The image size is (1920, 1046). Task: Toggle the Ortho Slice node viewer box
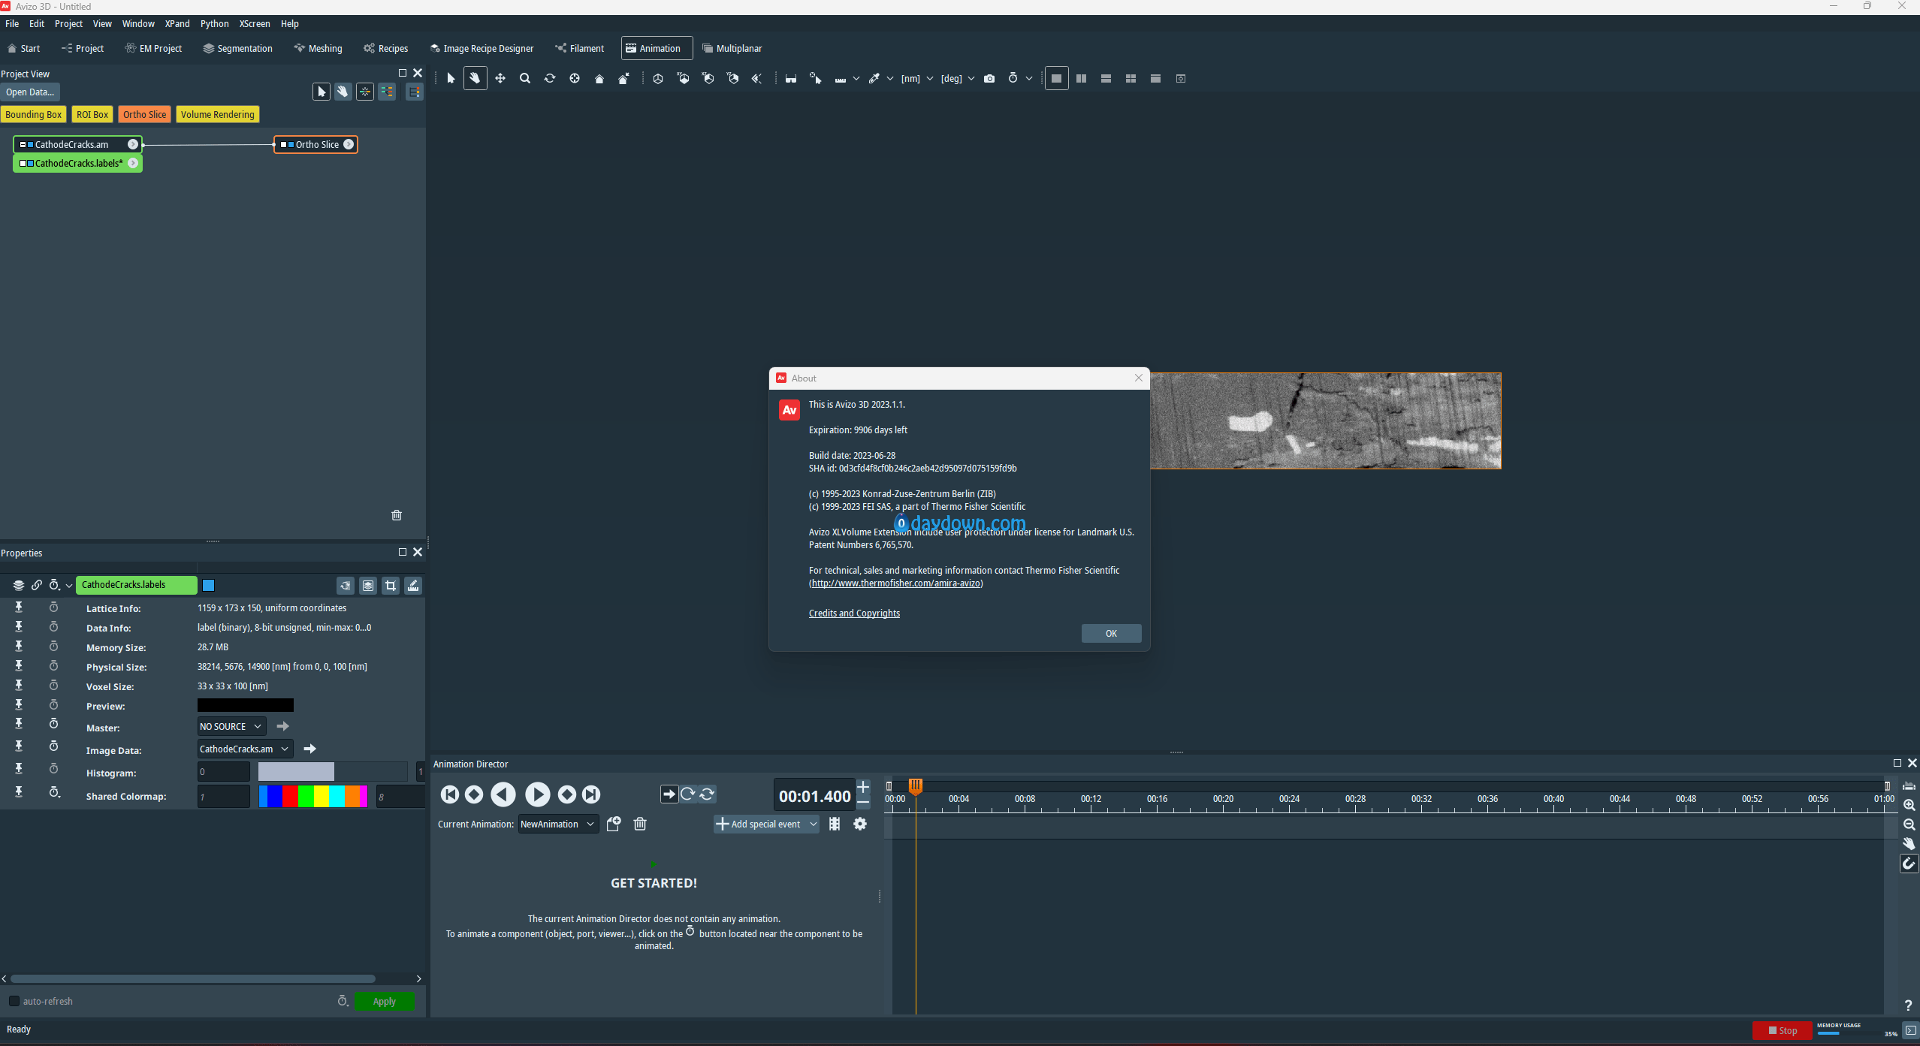[284, 144]
